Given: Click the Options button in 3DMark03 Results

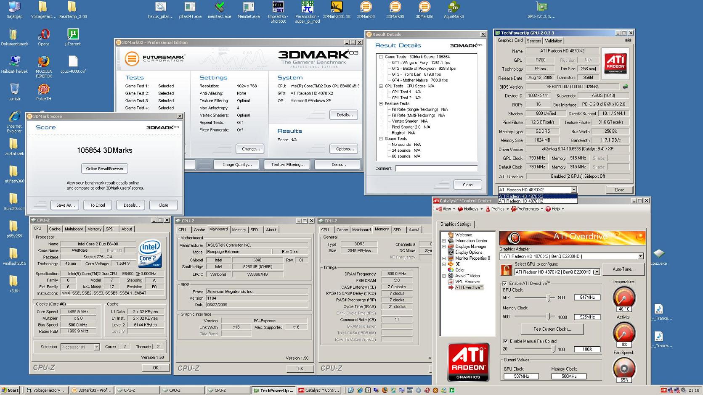Looking at the screenshot, I should pos(344,149).
